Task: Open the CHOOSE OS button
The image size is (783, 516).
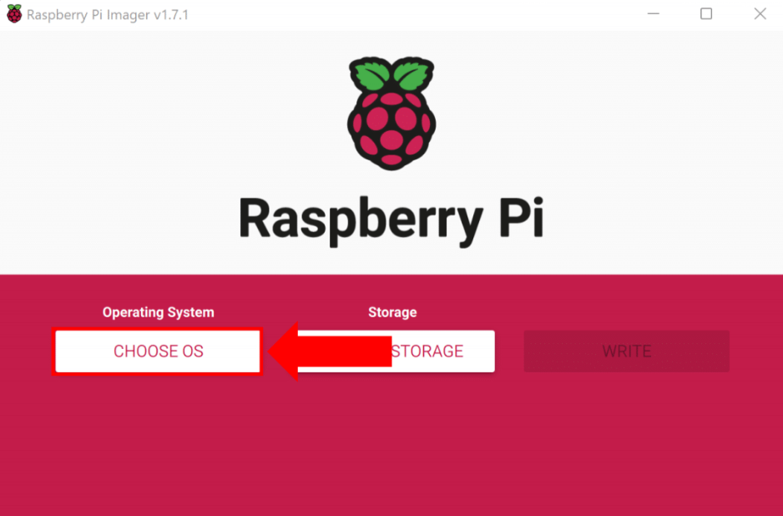Action: coord(158,352)
